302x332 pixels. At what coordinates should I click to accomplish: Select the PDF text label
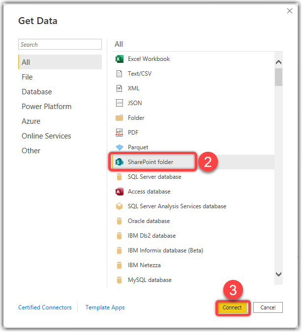coord(133,133)
